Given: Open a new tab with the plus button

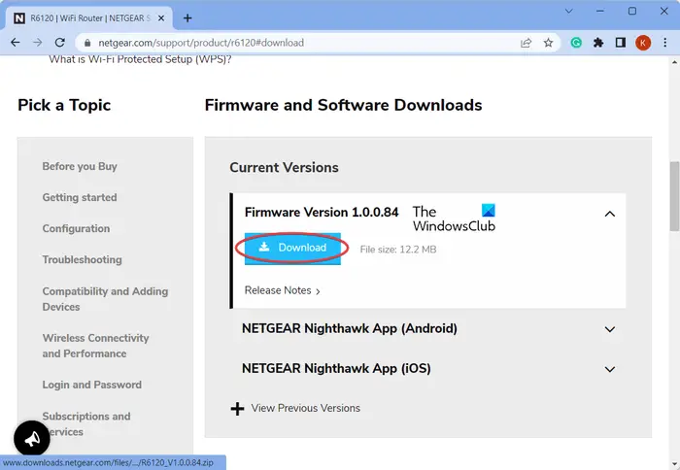Looking at the screenshot, I should (187, 18).
